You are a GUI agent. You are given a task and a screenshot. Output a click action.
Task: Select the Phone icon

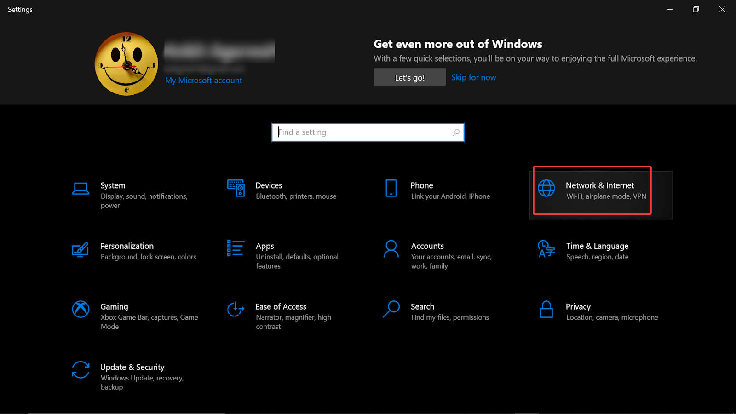391,188
